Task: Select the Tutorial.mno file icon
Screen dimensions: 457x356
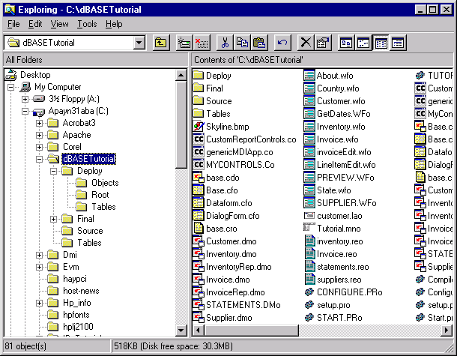Action: coord(309,229)
